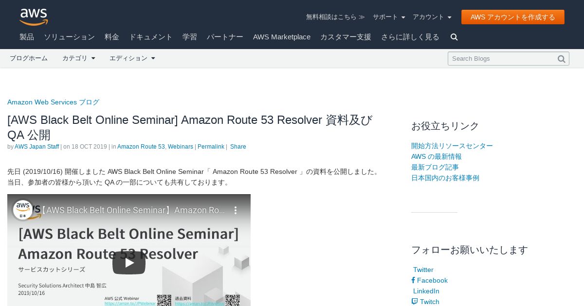584x306 pixels.
Task: Open the Twitch follow link
Action: coord(425,302)
